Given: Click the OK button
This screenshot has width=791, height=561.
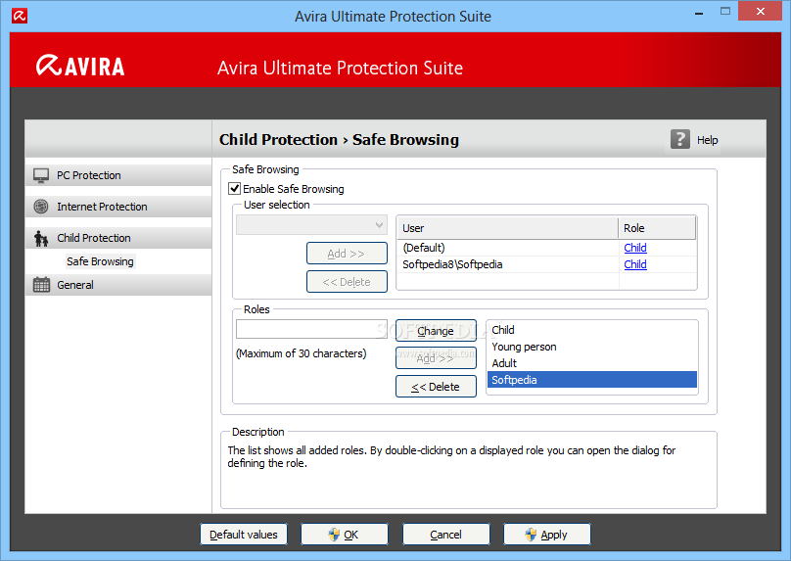Looking at the screenshot, I should point(345,535).
